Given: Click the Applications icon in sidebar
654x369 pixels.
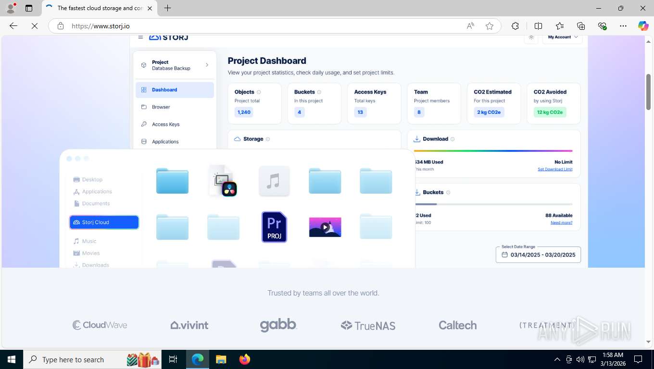Looking at the screenshot, I should tap(144, 142).
